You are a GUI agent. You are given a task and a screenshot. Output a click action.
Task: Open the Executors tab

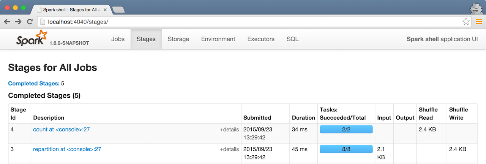tap(261, 39)
